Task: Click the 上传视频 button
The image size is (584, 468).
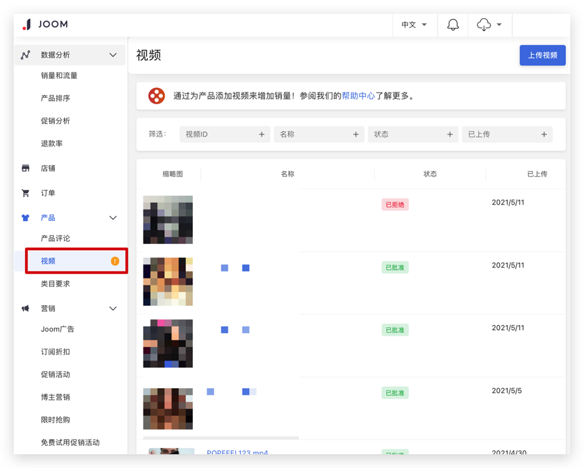Action: [x=542, y=55]
